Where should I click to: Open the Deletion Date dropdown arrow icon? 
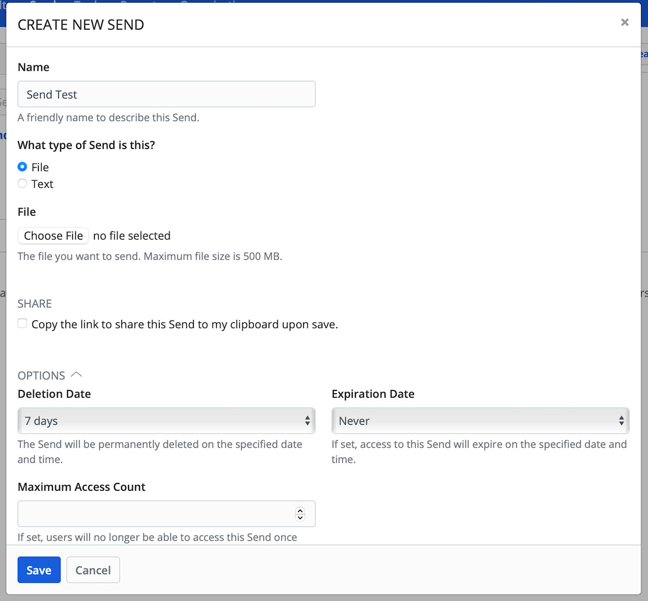tap(307, 421)
